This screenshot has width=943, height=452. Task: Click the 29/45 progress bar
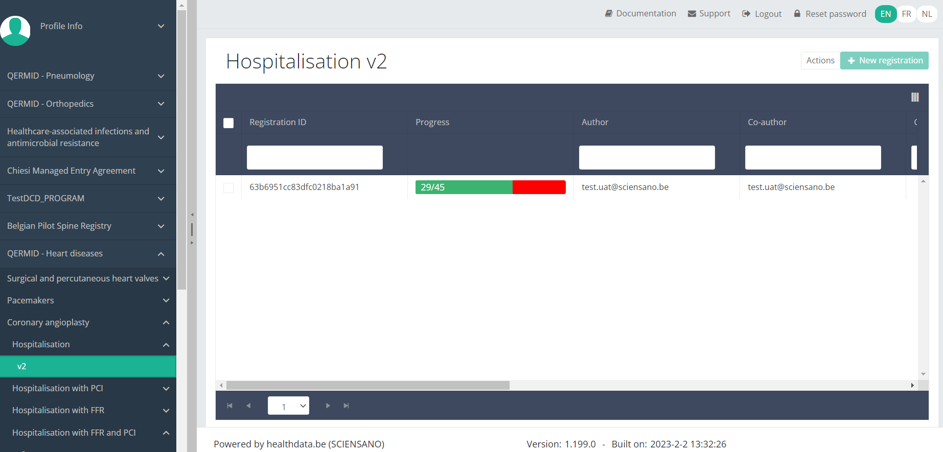[490, 187]
